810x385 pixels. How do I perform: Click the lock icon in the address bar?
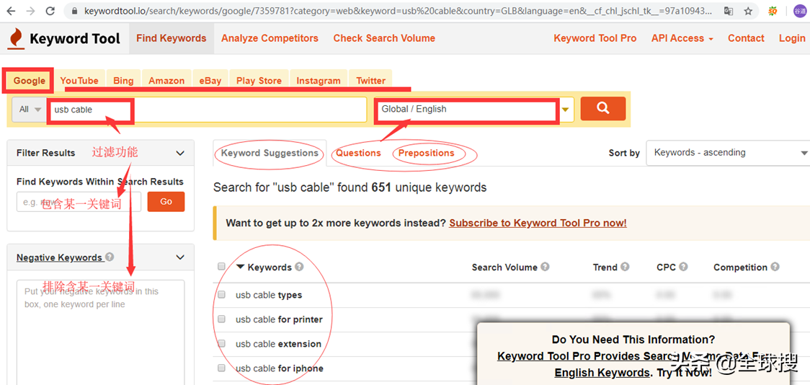76,10
